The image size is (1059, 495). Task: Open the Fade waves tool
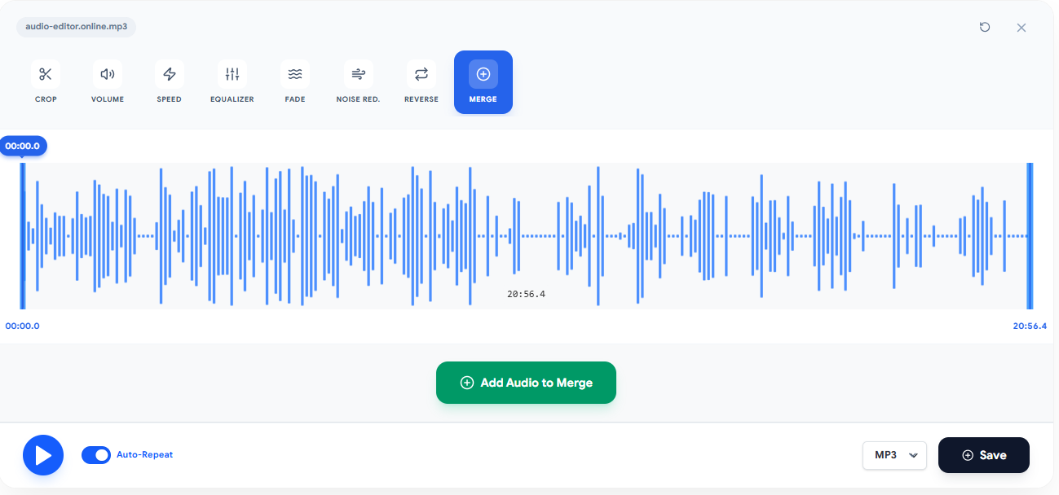tap(295, 82)
